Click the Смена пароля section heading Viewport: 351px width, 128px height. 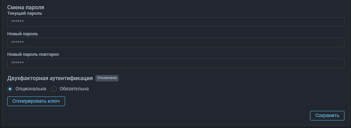click(26, 7)
